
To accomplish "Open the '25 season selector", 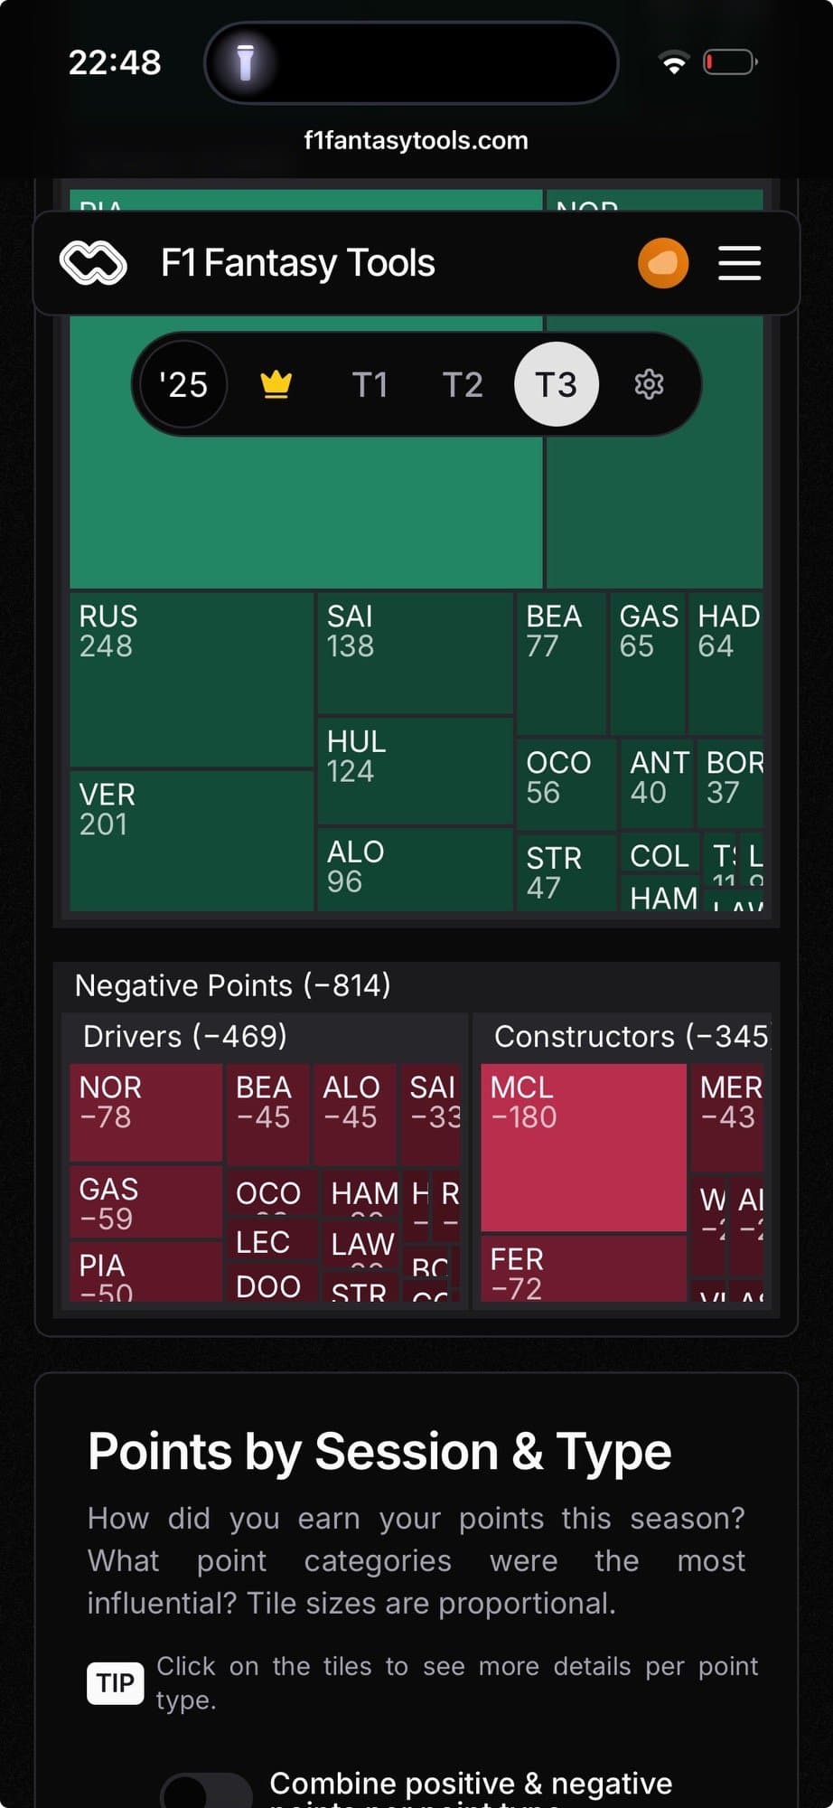I will (183, 385).
